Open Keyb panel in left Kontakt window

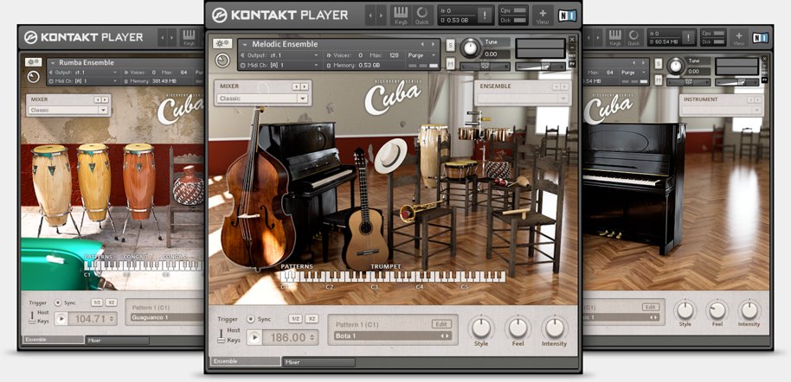tap(189, 37)
